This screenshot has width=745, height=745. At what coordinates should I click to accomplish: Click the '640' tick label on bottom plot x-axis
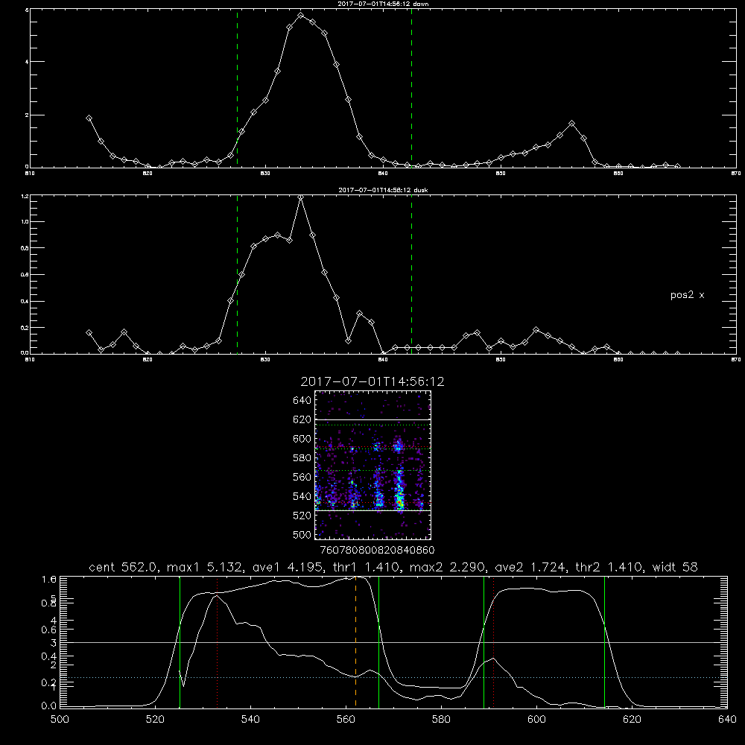(x=727, y=720)
